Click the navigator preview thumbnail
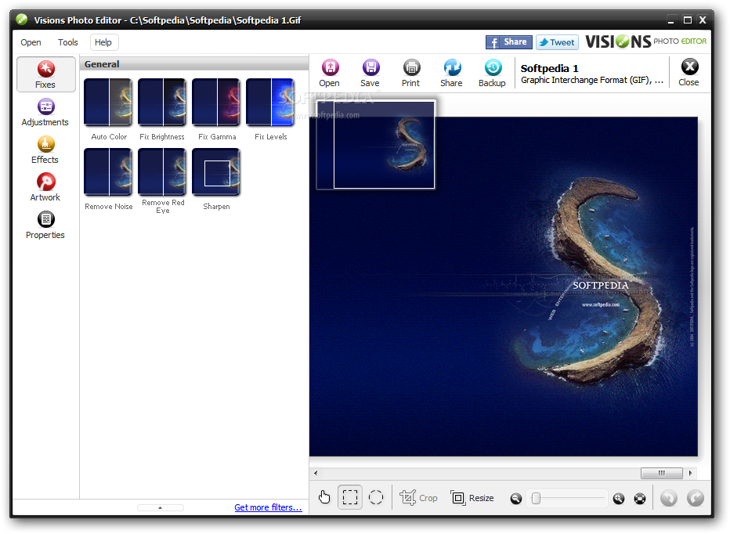 click(376, 145)
